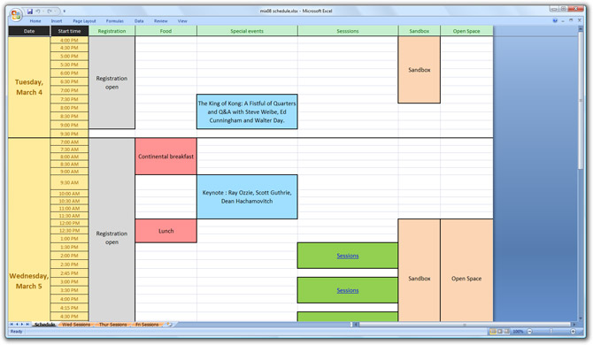Switch to the Thur Sessions sheet
593x345 pixels.
pyautogui.click(x=112, y=325)
